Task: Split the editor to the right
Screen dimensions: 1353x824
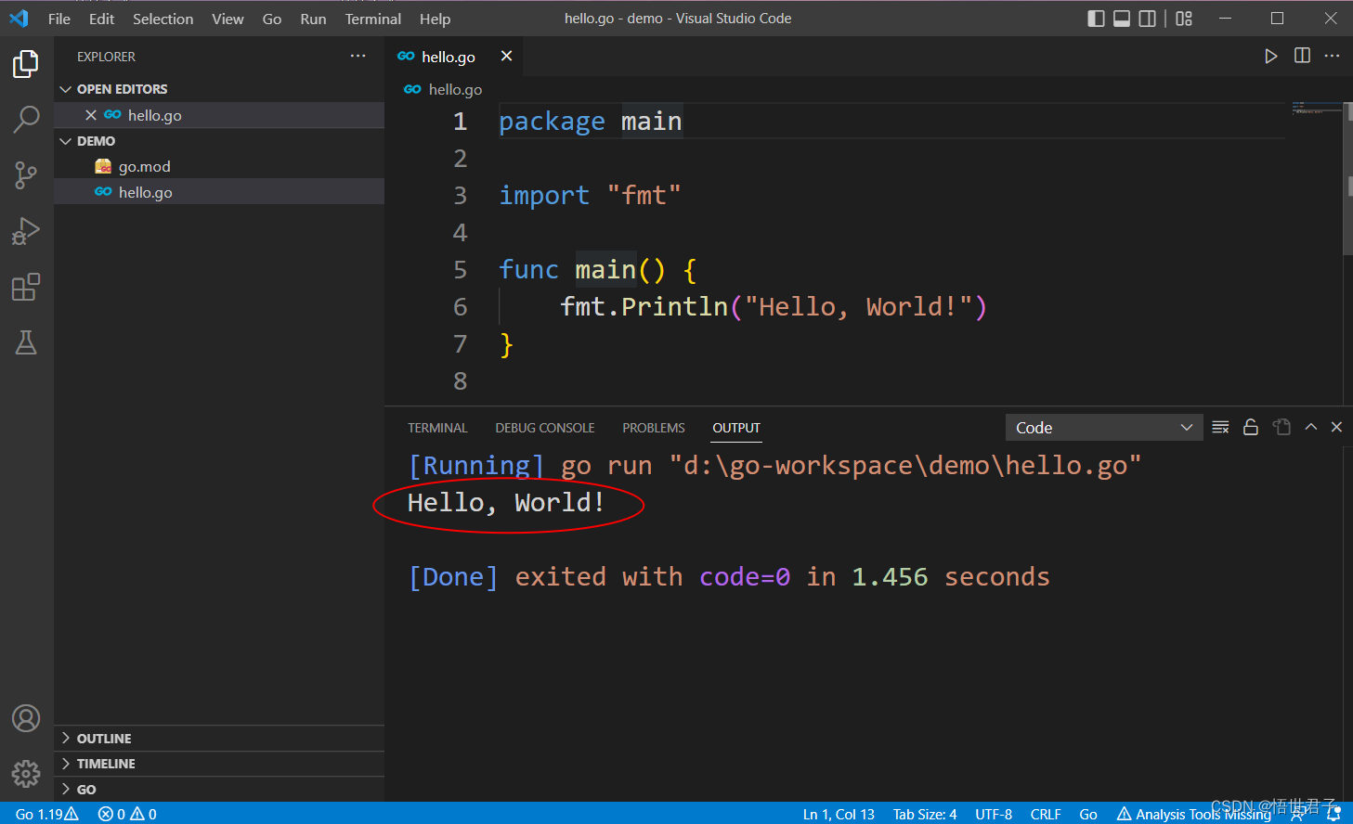Action: 1302,57
